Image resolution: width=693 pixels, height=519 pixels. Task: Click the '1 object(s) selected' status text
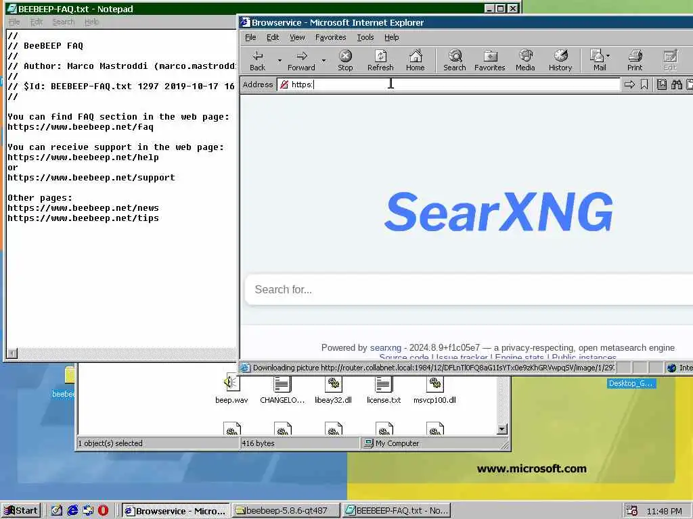(x=110, y=443)
